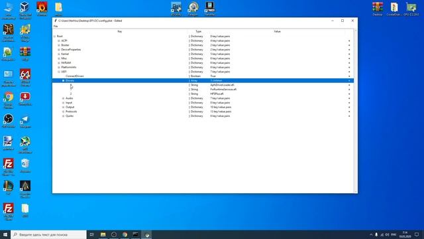424x239 pixels.
Task: Expand the PlatformInfo node
Action: click(59, 67)
